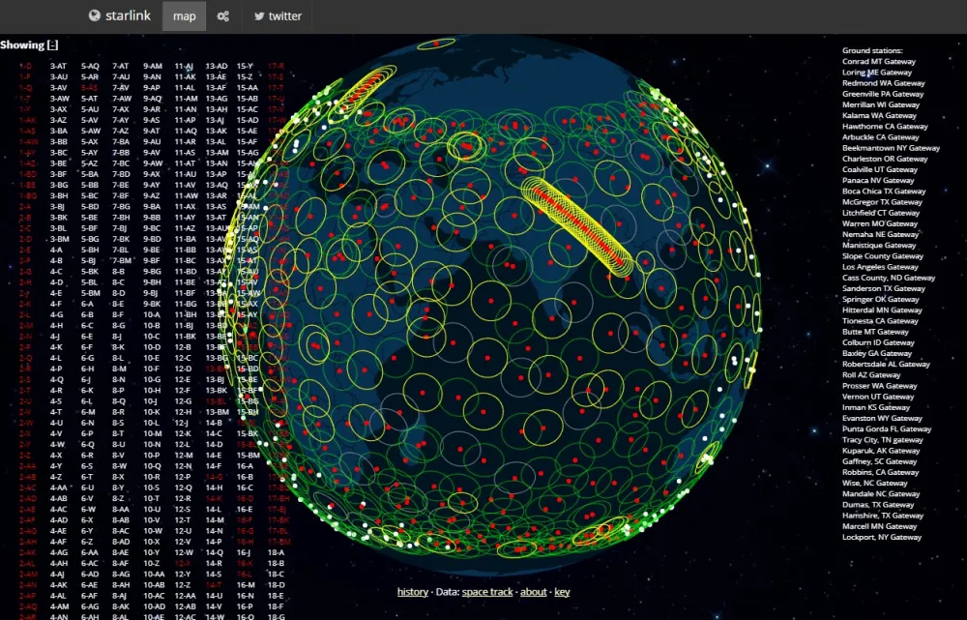Select Los Angeles Gateway station
The width and height of the screenshot is (967, 620).
click(x=879, y=267)
